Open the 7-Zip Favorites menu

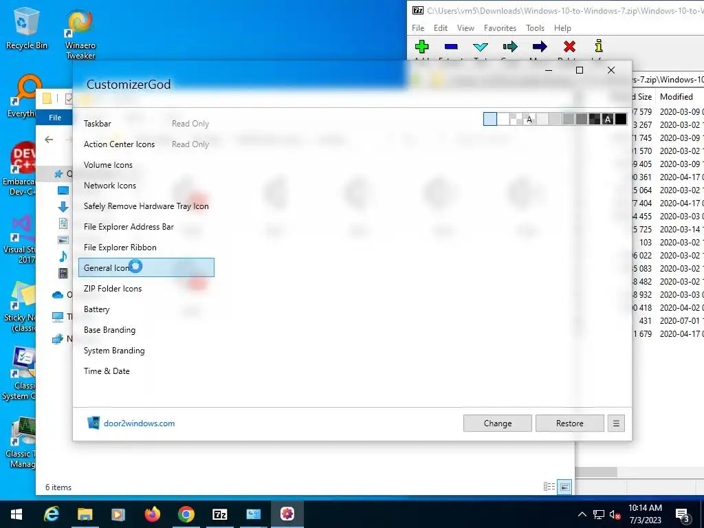tap(500, 27)
